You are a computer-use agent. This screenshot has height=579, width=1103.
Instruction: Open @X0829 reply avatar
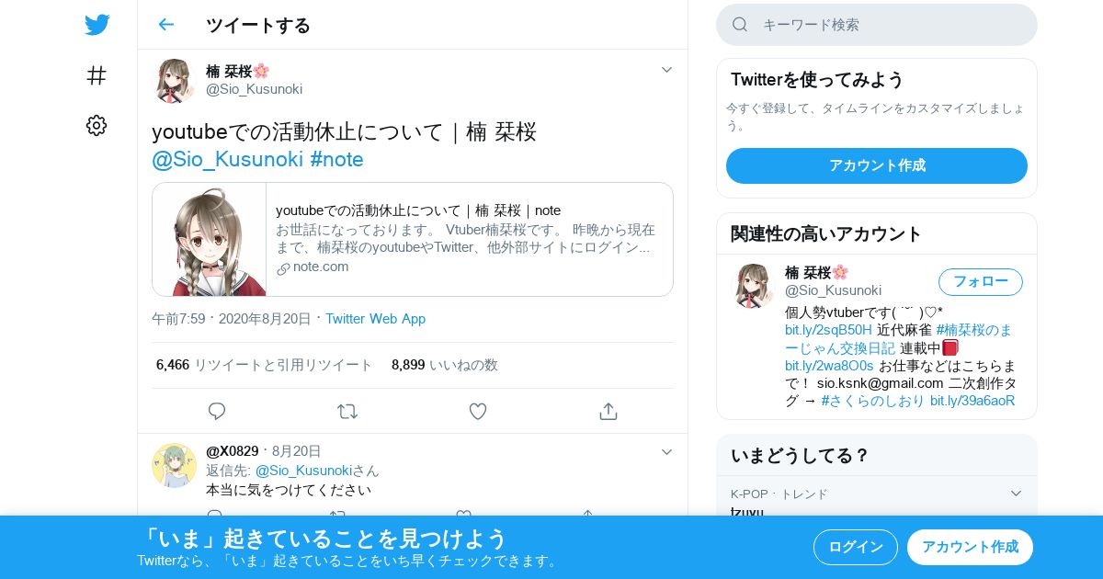pos(174,465)
